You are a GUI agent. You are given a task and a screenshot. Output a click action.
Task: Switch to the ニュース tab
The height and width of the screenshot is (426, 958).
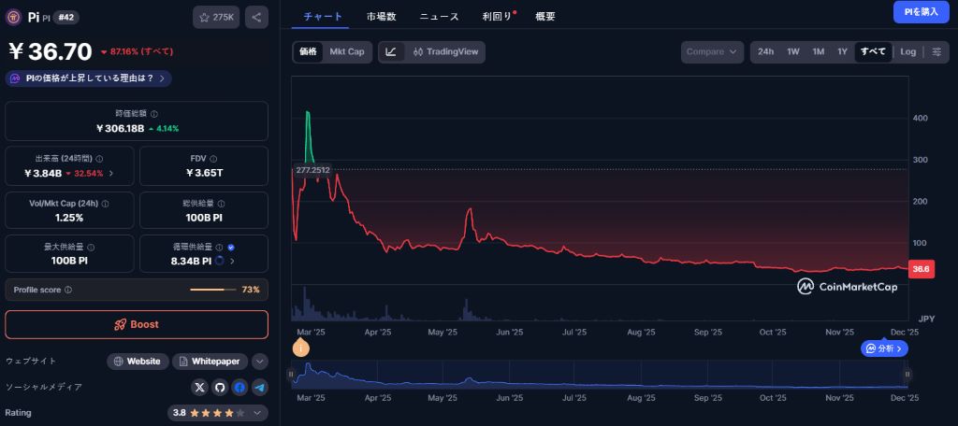coord(439,17)
